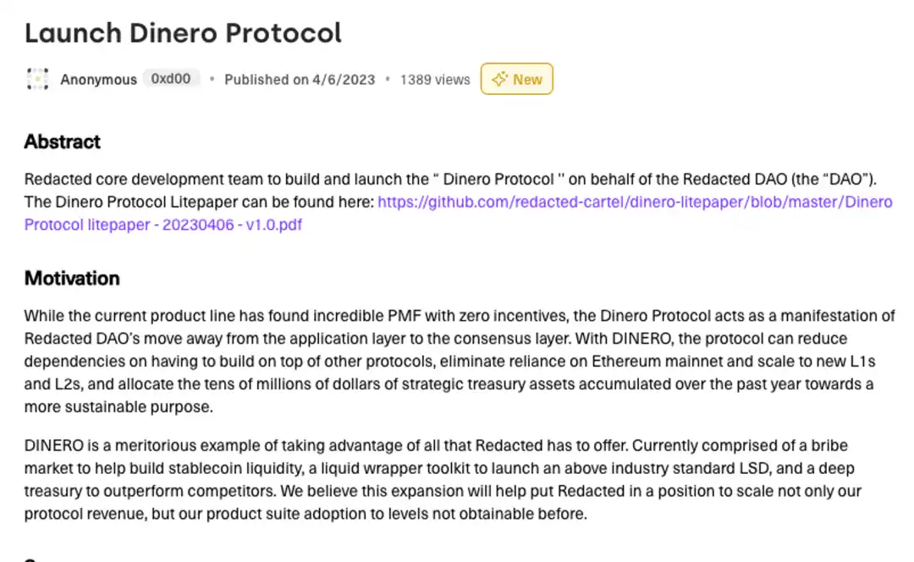Click the text 'The Dinero Protocol Litepaper can be found here:'
Screen dimensions: 914x562
[x=199, y=201]
